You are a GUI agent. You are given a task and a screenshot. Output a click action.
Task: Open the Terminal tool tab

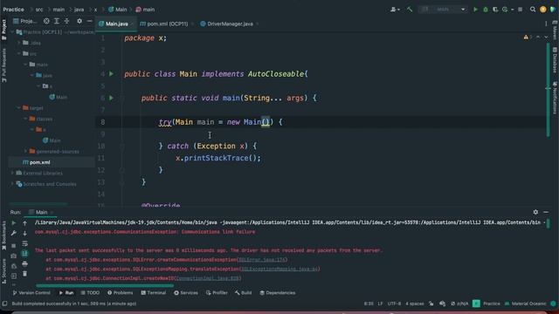coord(154,293)
